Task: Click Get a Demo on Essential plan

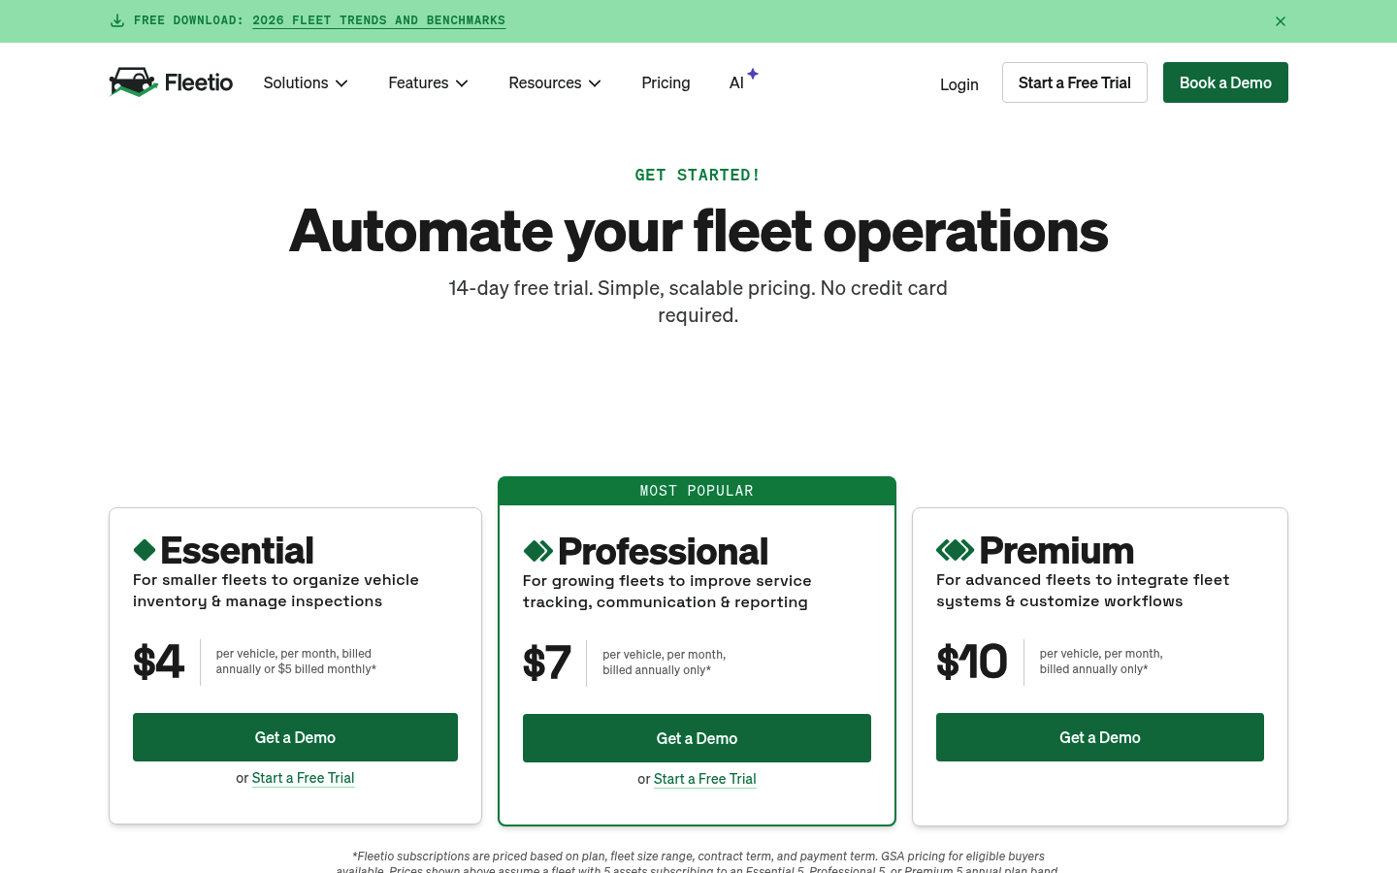Action: tap(295, 737)
